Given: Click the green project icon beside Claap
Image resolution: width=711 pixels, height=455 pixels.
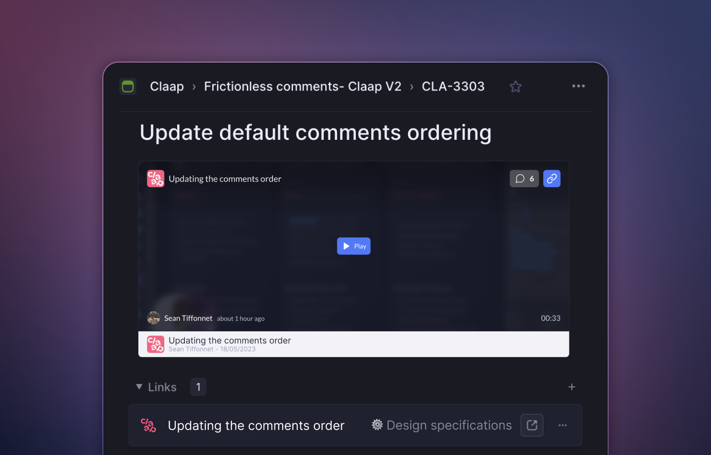Looking at the screenshot, I should click(128, 86).
